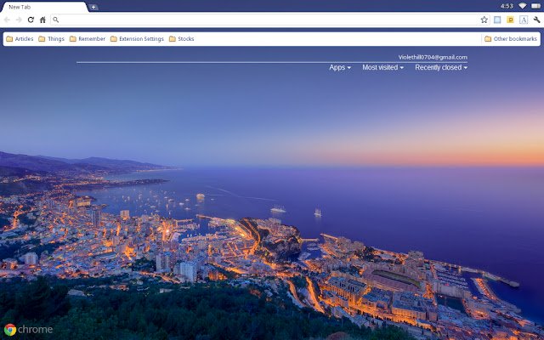The width and height of the screenshot is (544, 340).
Task: Open the blue square extension icon
Action: click(497, 20)
